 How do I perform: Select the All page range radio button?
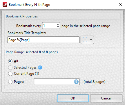[10, 61]
